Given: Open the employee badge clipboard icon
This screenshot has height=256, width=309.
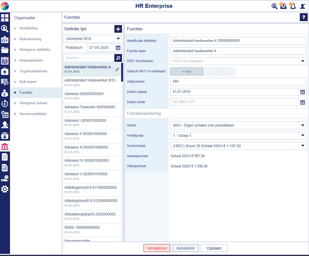Looking at the screenshot, I should pyautogui.click(x=5, y=39).
